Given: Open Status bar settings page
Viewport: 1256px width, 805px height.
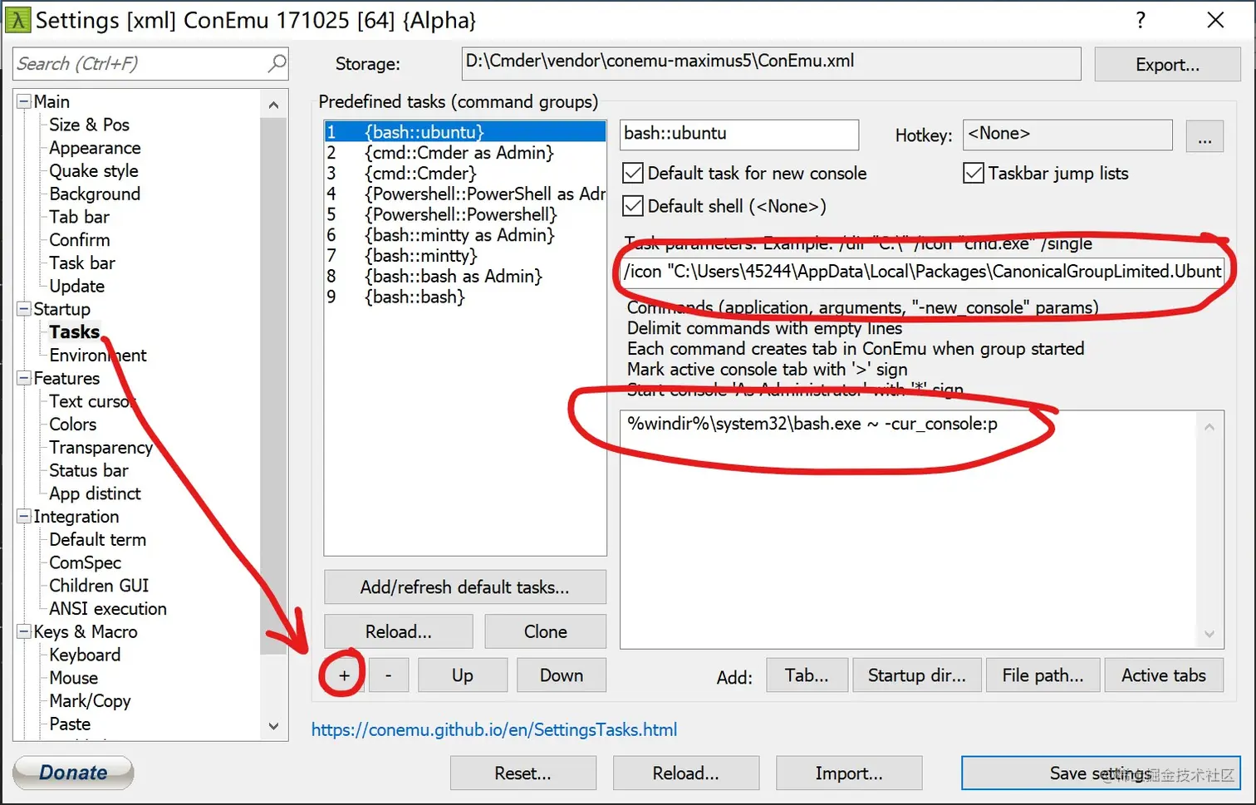Looking at the screenshot, I should click(88, 470).
